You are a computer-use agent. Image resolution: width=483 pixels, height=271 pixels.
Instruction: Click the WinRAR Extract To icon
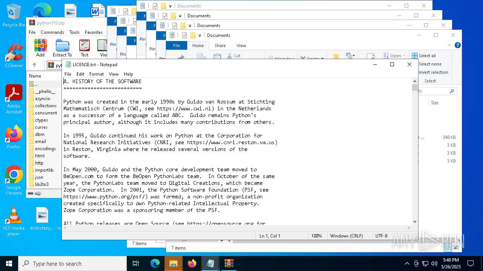62,46
